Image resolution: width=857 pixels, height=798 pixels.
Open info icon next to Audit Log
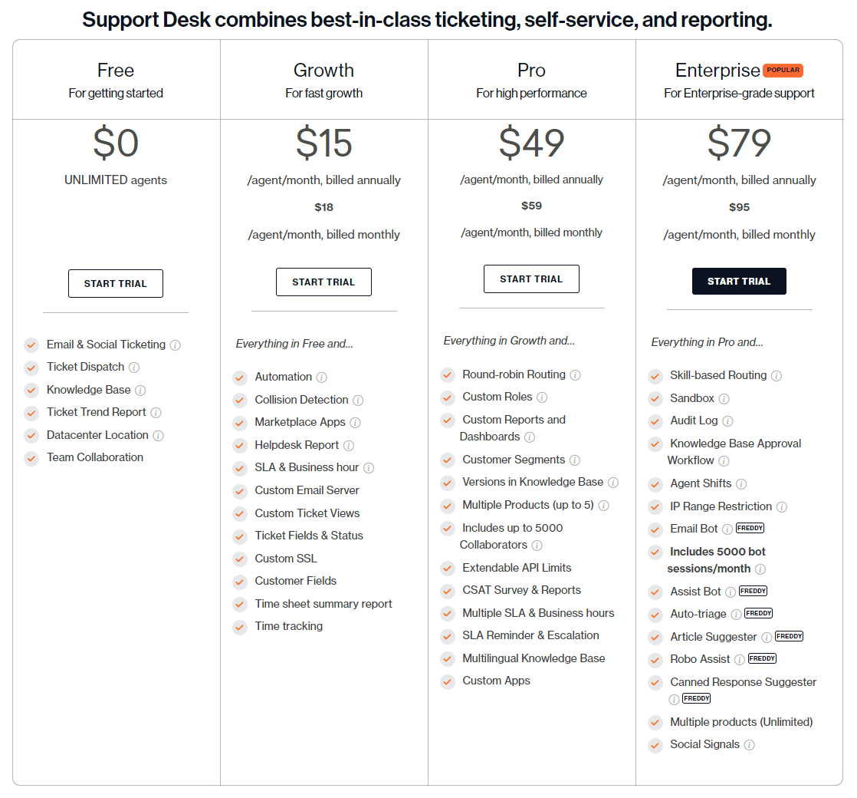click(x=727, y=421)
